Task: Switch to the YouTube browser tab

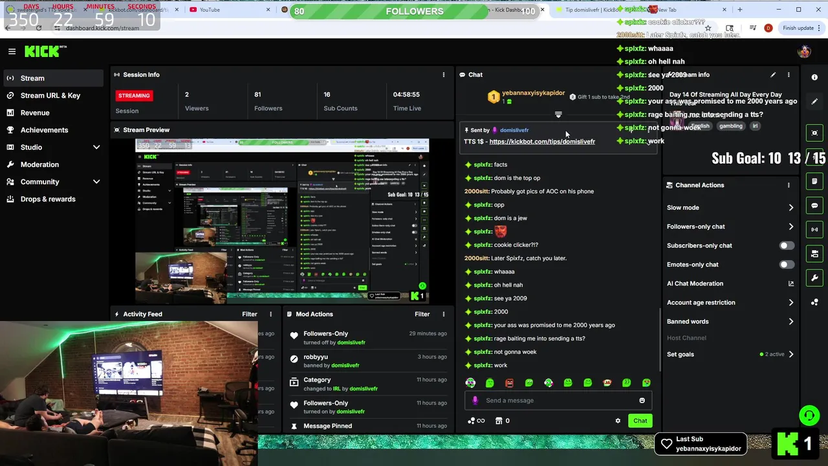Action: click(x=230, y=10)
